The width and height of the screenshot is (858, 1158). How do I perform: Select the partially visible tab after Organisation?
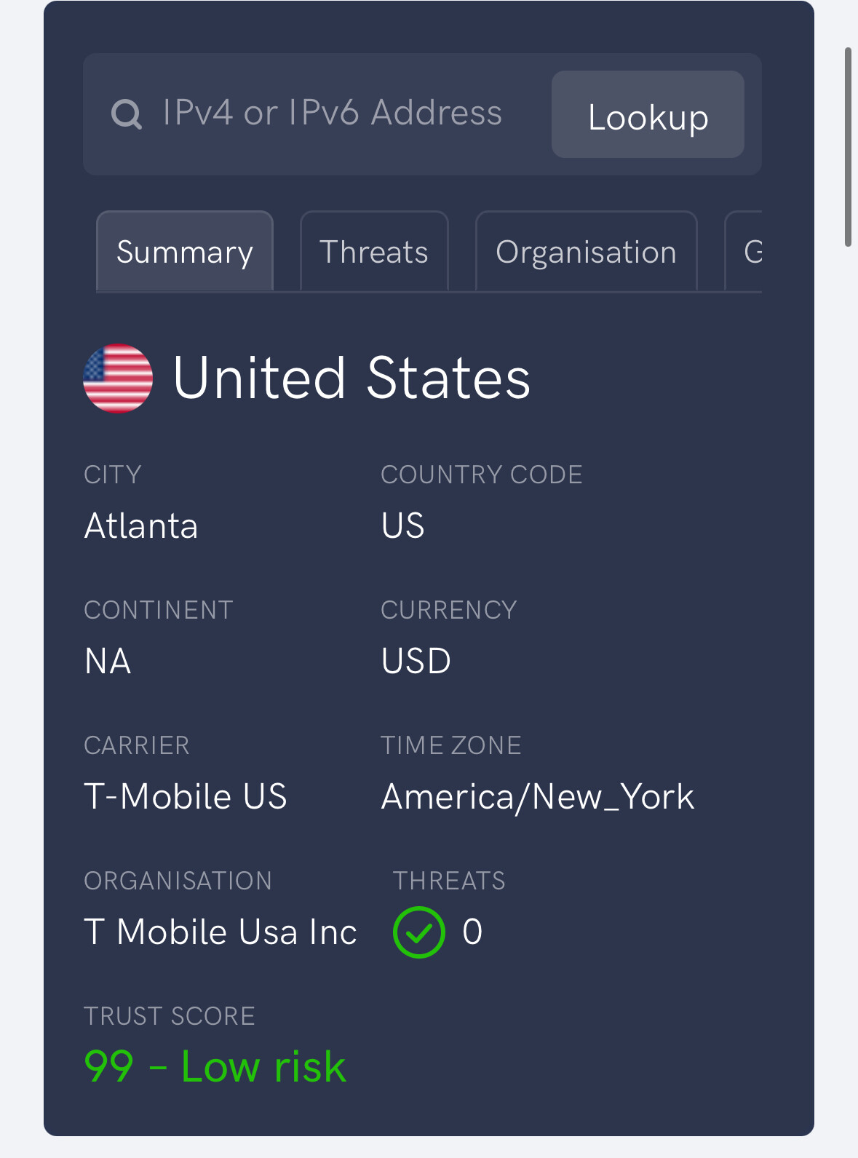pos(744,252)
